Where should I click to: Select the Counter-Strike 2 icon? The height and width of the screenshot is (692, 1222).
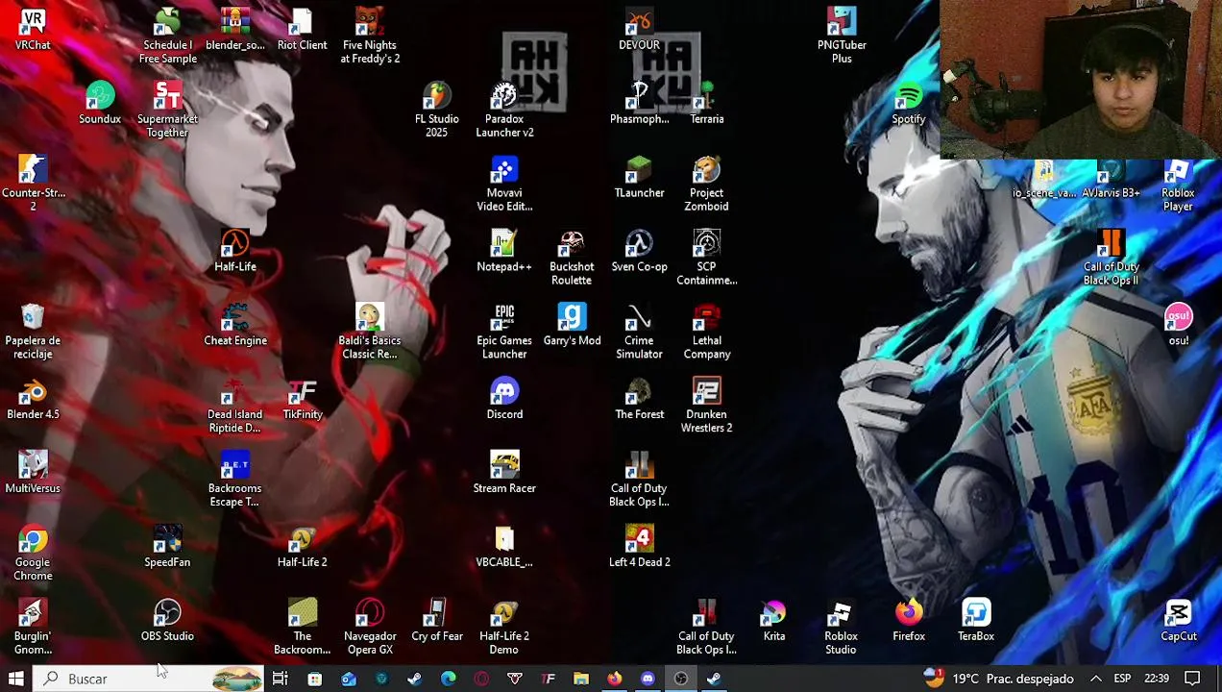point(33,185)
